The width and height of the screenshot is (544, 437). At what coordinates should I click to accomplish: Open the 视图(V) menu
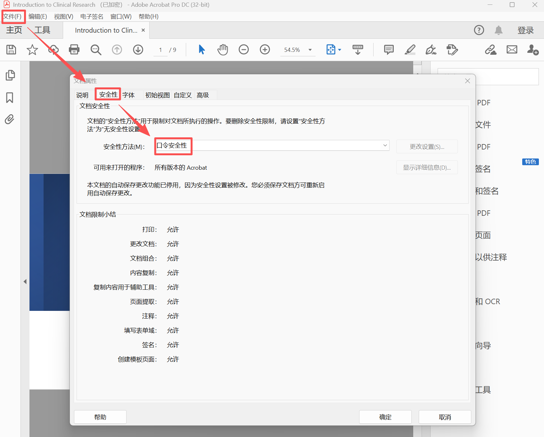click(63, 16)
